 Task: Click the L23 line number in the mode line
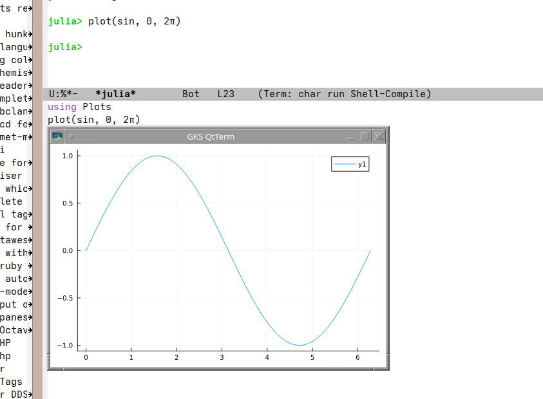coord(226,94)
